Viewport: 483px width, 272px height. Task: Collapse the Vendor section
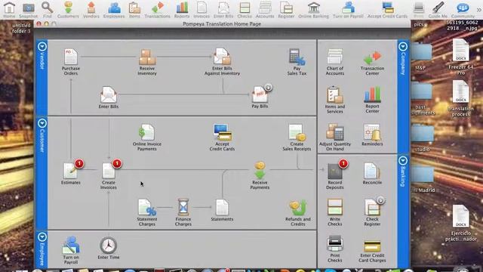click(42, 47)
